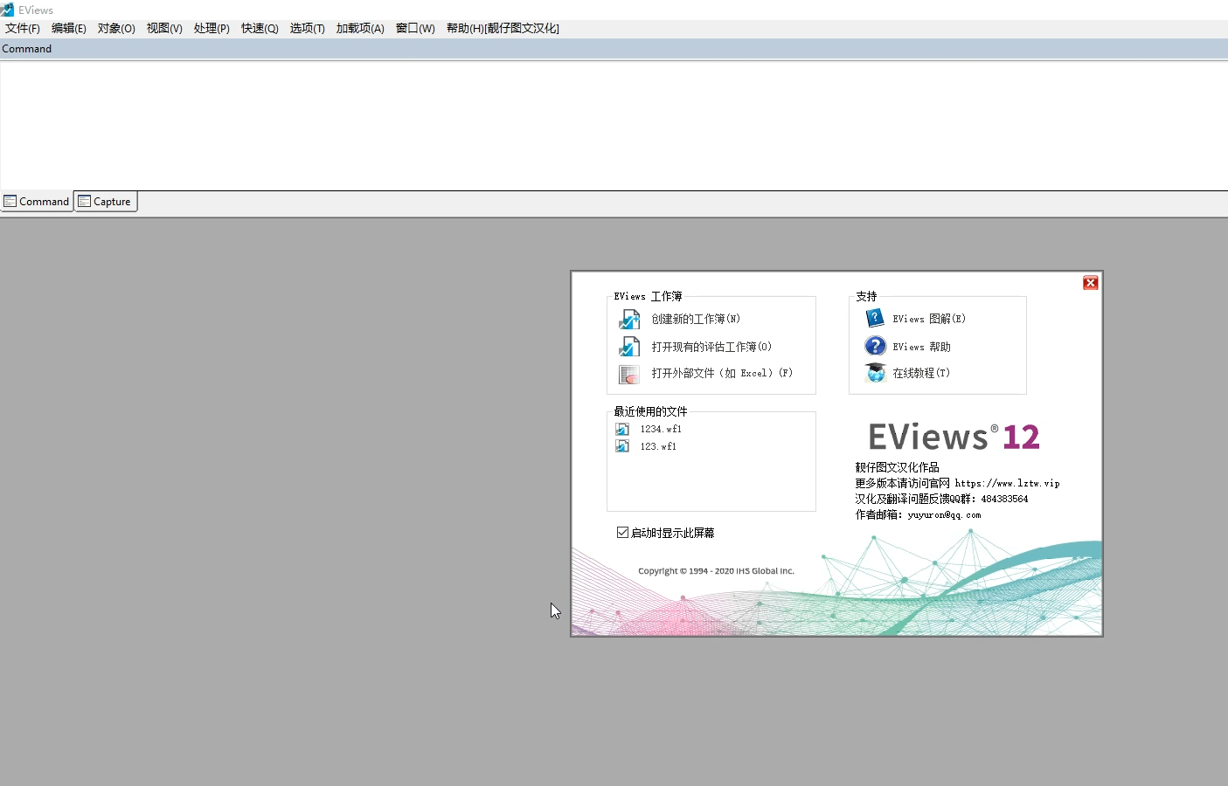Click the EViews 图解 book icon
Image resolution: width=1228 pixels, height=786 pixels.
click(875, 319)
